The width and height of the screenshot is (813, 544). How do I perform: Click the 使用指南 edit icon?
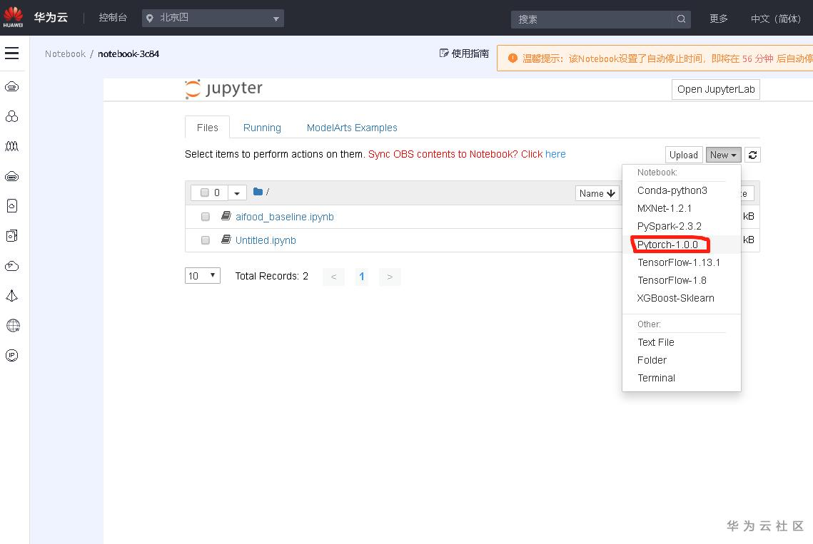pyautogui.click(x=444, y=53)
